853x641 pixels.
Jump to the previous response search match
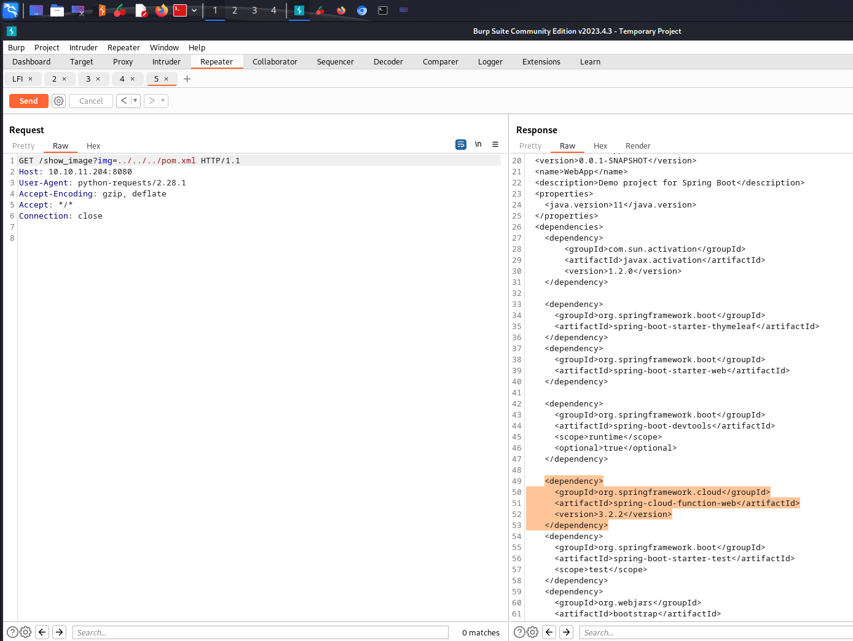pyautogui.click(x=549, y=632)
